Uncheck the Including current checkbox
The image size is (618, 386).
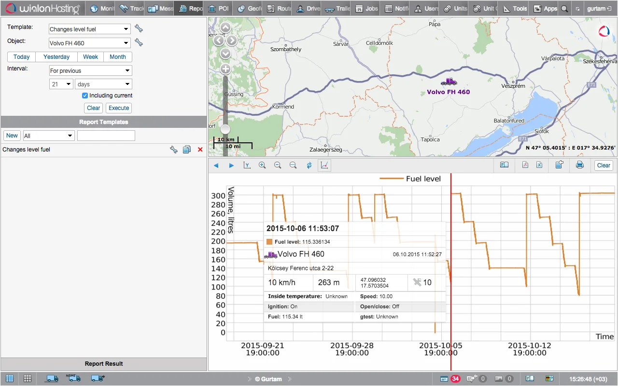pos(85,96)
